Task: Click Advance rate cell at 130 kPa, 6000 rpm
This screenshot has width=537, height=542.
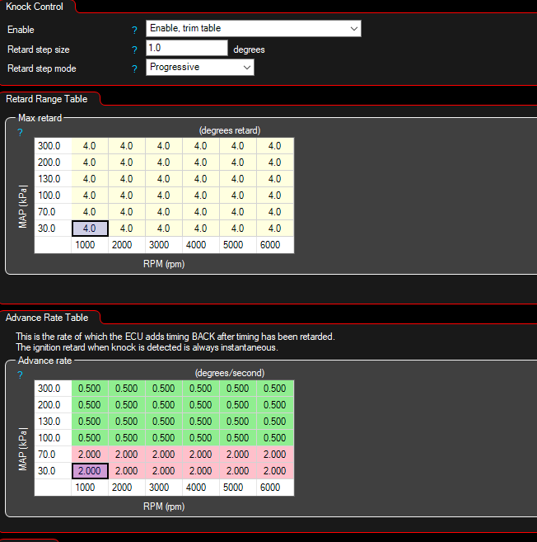Action: pos(274,422)
